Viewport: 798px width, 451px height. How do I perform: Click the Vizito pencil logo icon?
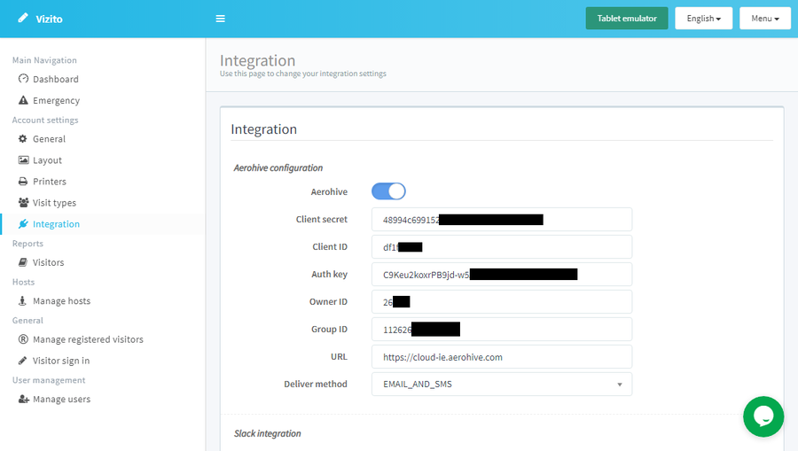point(23,19)
